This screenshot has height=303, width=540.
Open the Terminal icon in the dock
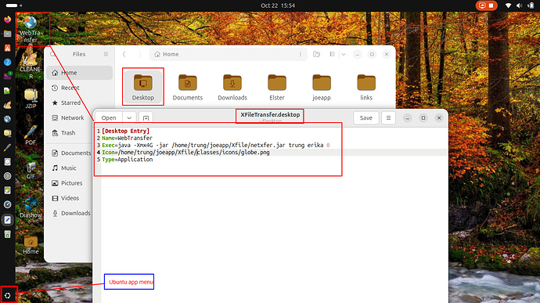click(7, 76)
